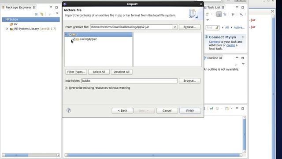The width and height of the screenshot is (282, 159).
Task: Toggle Categorized presentation in Task List
Action: pyautogui.click(x=219, y=14)
